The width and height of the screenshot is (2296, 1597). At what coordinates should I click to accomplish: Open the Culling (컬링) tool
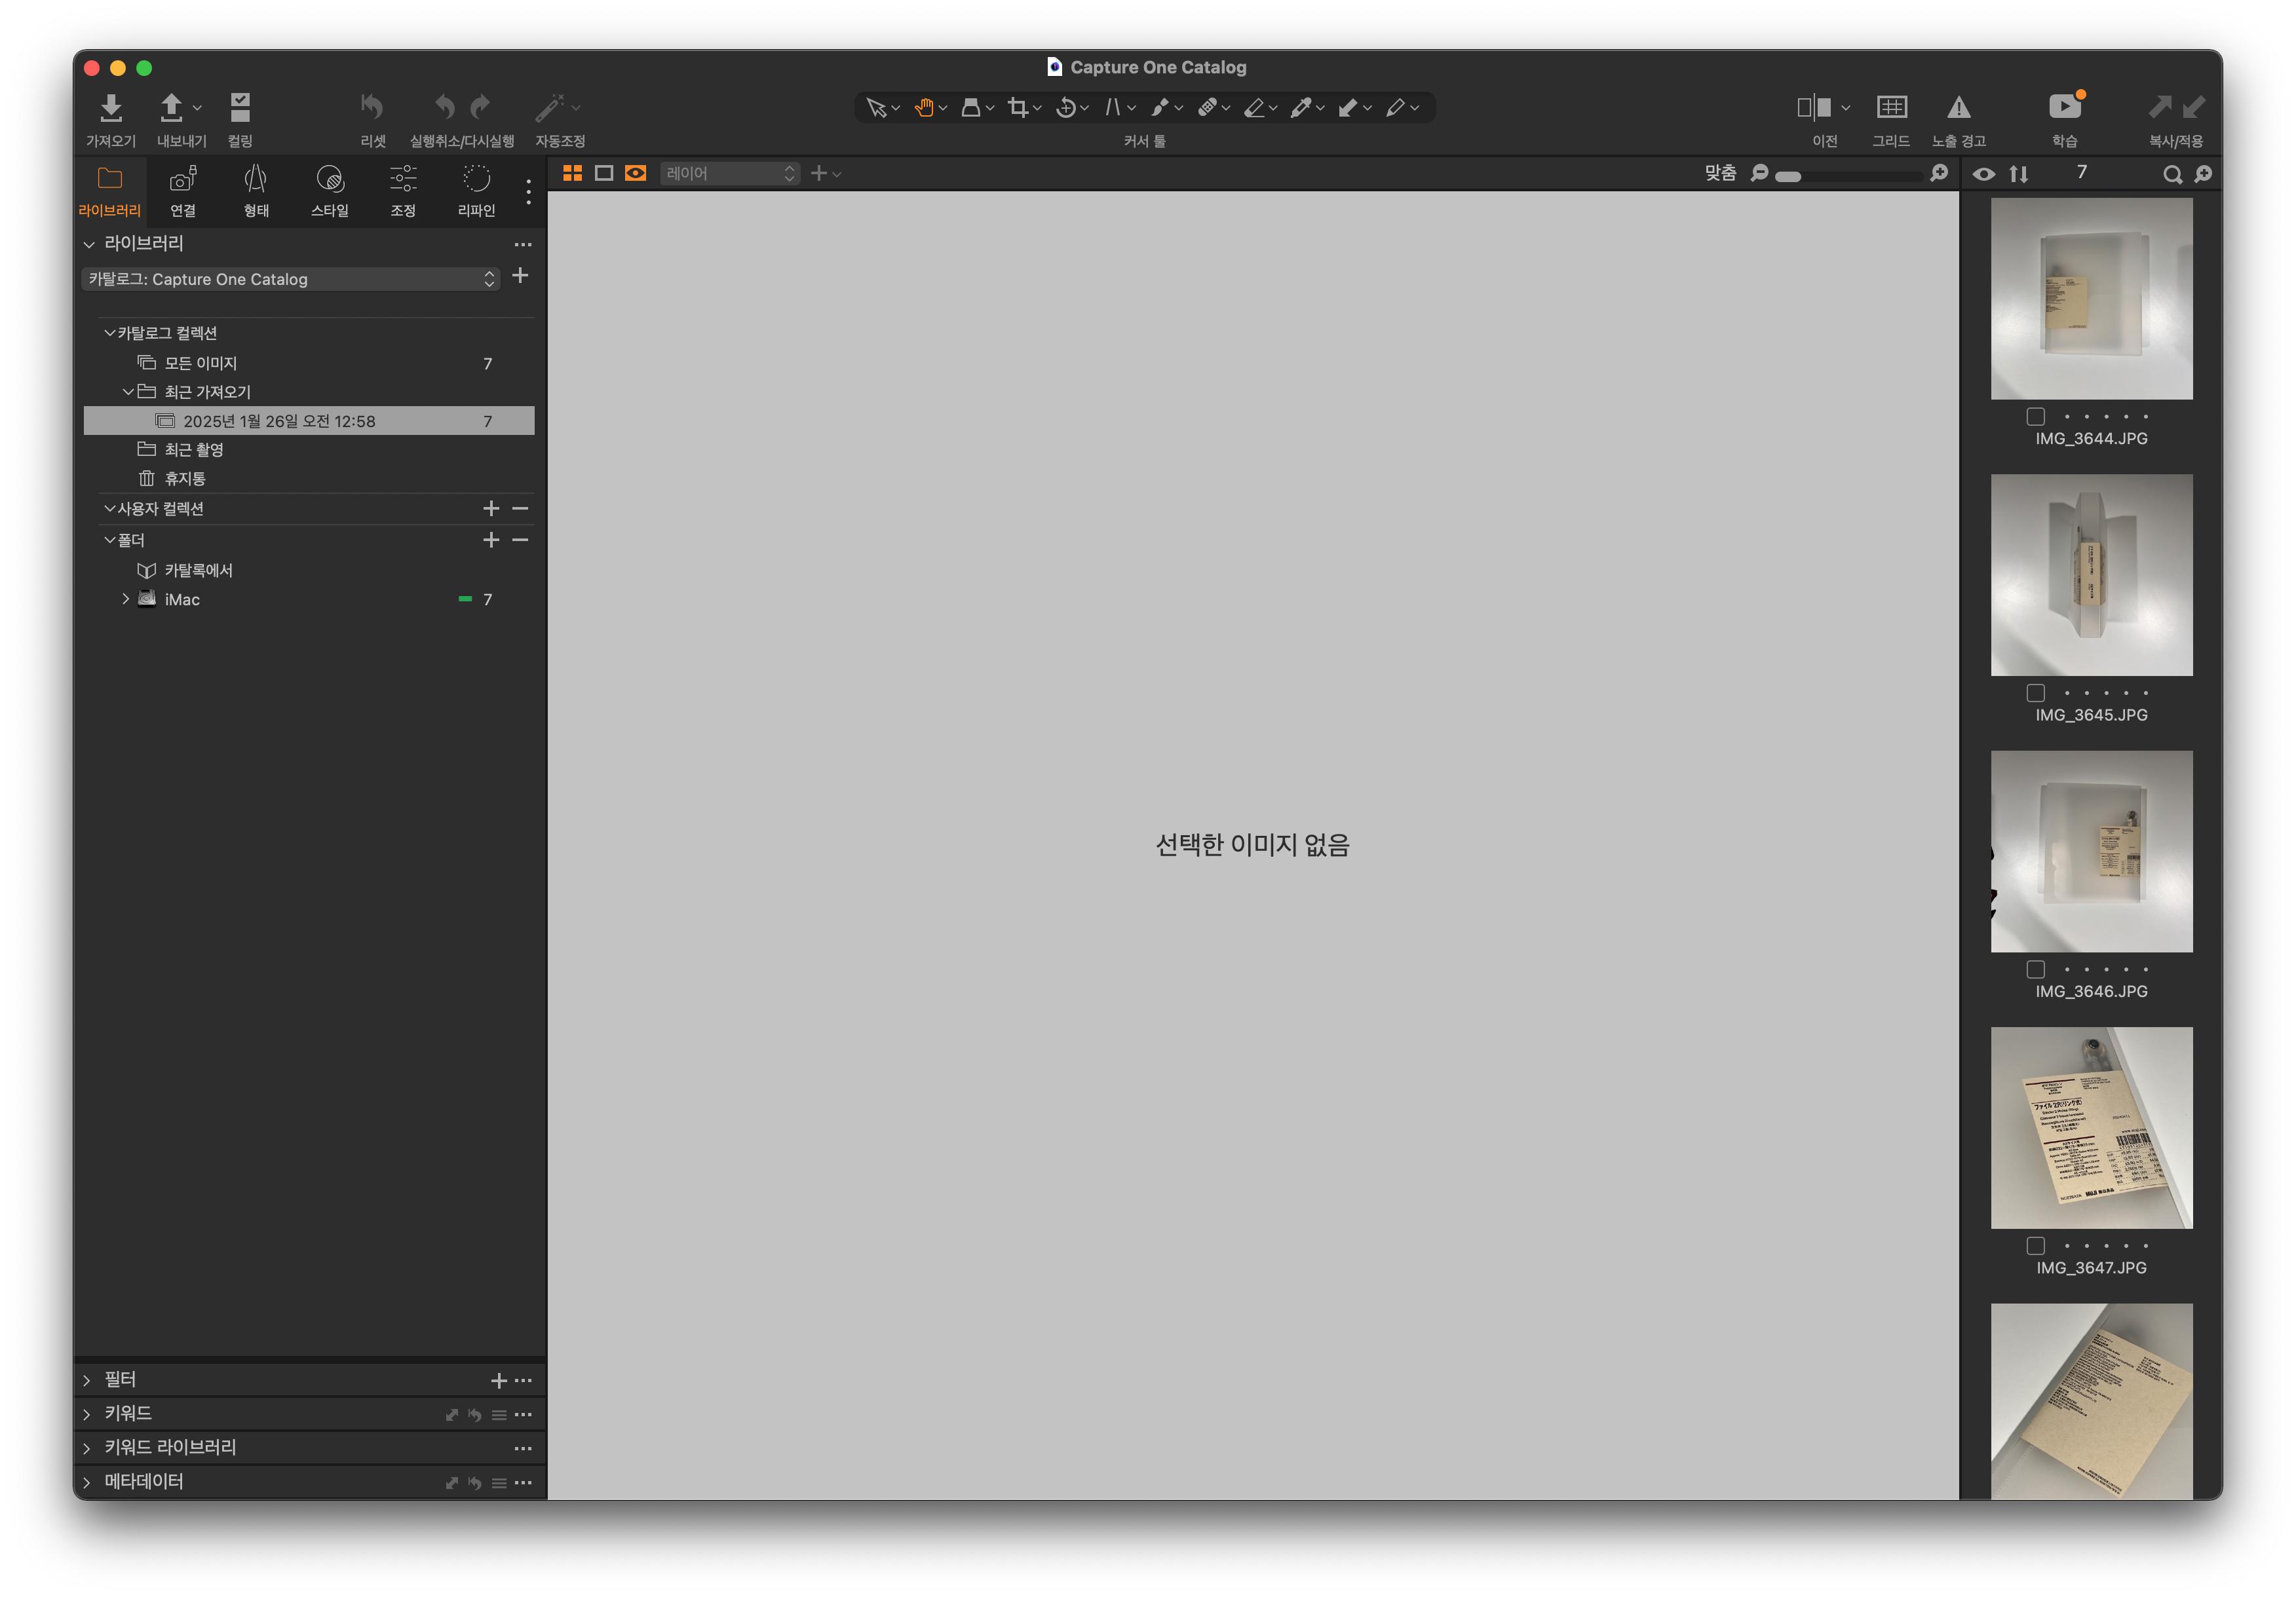click(x=240, y=107)
